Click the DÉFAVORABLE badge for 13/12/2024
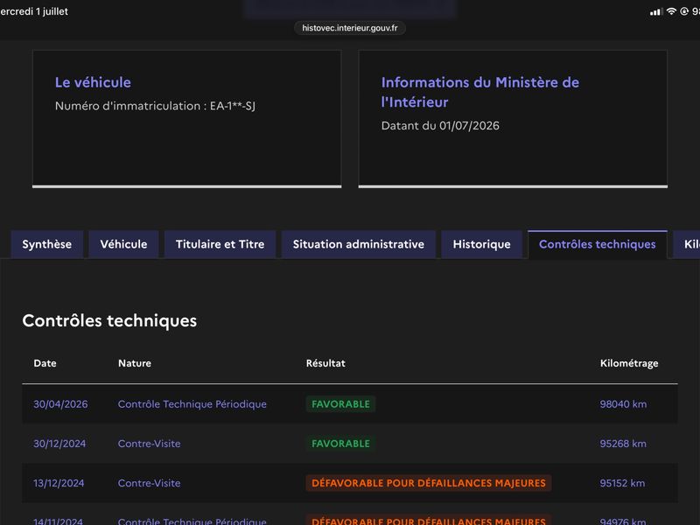This screenshot has width=700, height=525. [429, 483]
